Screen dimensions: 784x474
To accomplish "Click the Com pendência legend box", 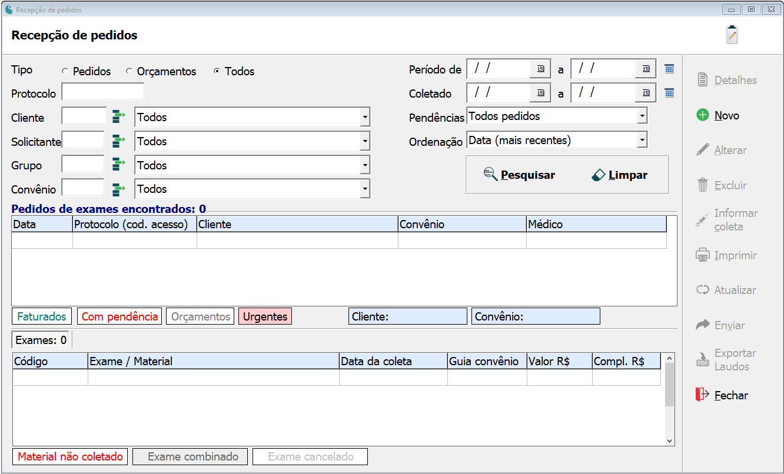I will tap(119, 316).
